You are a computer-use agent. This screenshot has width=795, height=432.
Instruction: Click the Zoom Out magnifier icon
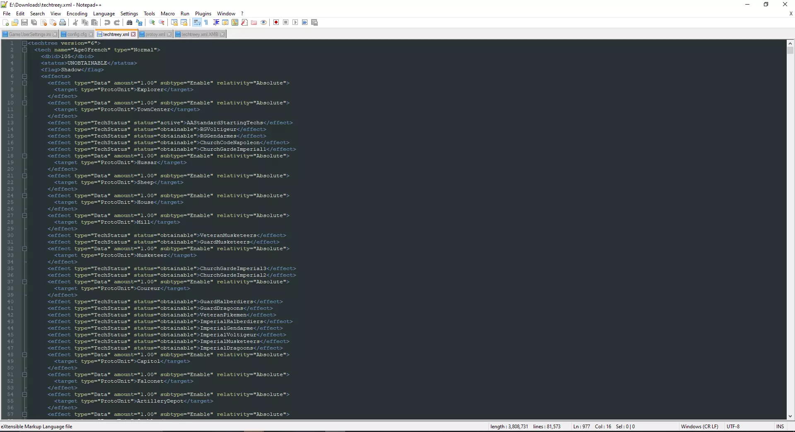(x=162, y=22)
